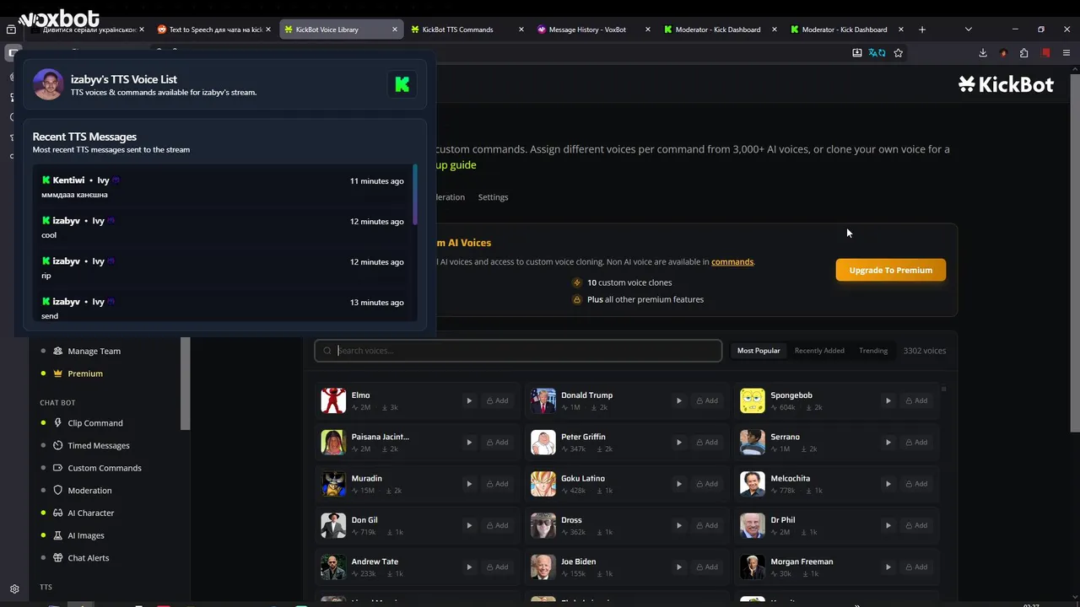
Task: Click the red extension icon in the browser toolbar
Action: (1045, 52)
